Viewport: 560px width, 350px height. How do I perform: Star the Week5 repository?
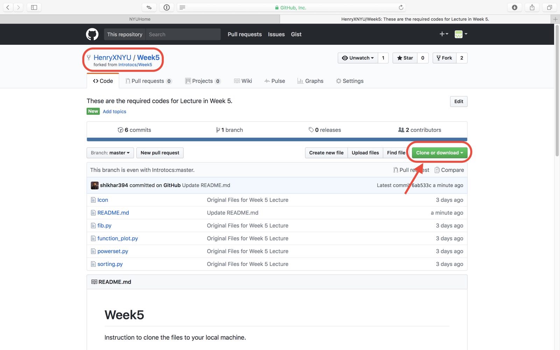[x=405, y=58]
